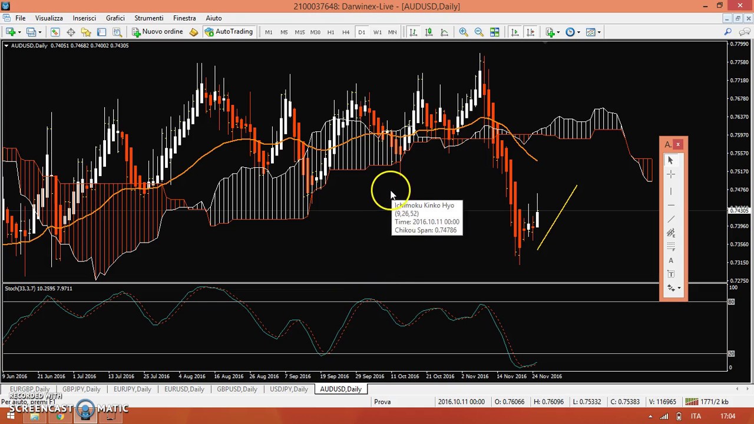Select equidistant channel tool

click(x=670, y=233)
